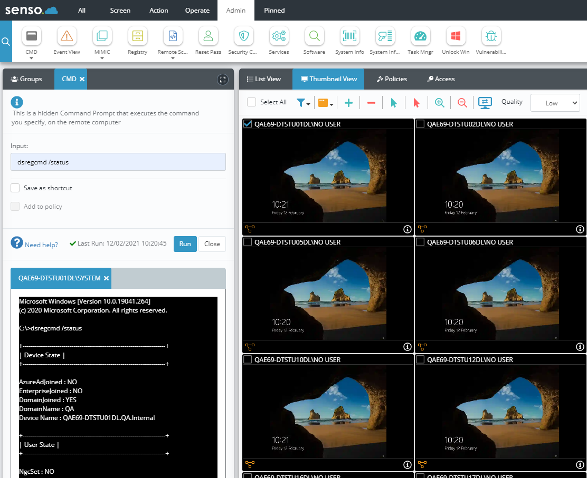Expand the CMD panel to fullscreen
The width and height of the screenshot is (587, 478).
pos(223,79)
